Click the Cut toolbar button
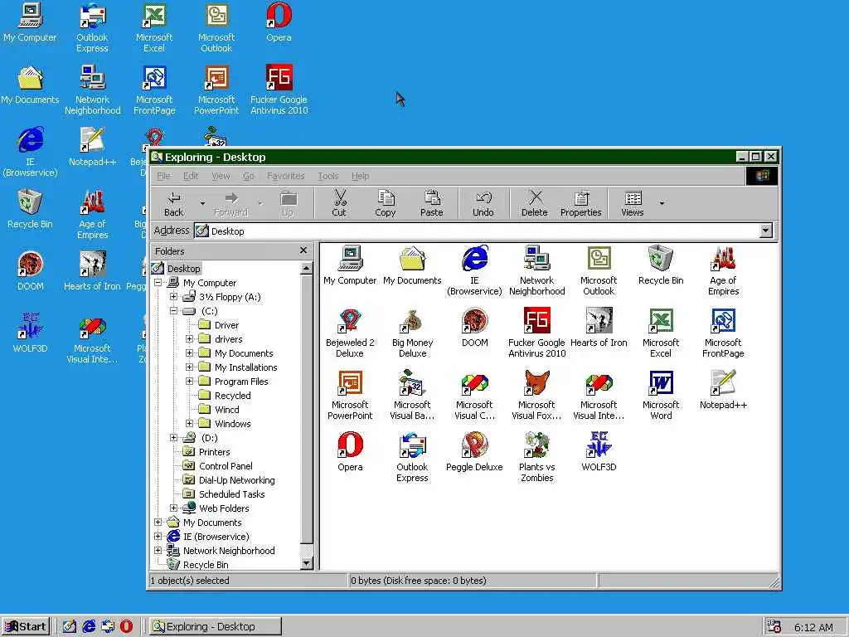Screen dimensions: 849x637 coord(339,203)
